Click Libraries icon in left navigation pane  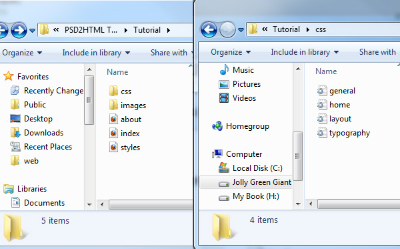(x=9, y=189)
